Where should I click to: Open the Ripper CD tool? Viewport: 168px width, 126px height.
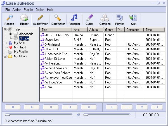[24, 18]
